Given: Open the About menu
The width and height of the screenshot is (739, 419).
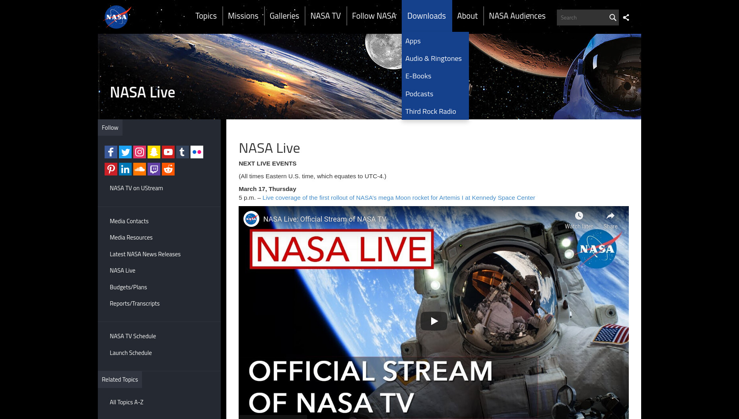Looking at the screenshot, I should pyautogui.click(x=467, y=16).
